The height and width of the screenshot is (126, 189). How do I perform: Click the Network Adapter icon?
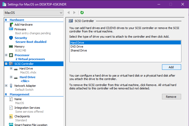click(x=11, y=86)
